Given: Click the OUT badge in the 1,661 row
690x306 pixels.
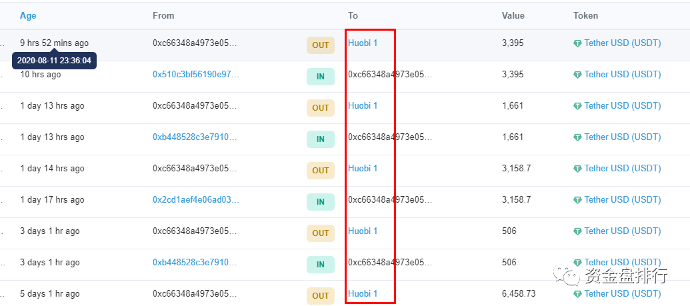Looking at the screenshot, I should pyautogui.click(x=321, y=108).
